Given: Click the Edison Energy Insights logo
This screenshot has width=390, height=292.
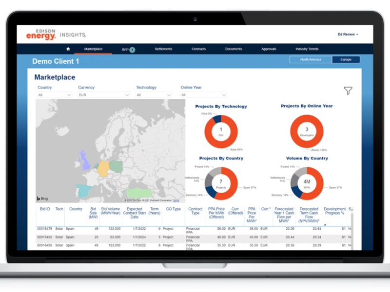Looking at the screenshot, I should (x=56, y=35).
